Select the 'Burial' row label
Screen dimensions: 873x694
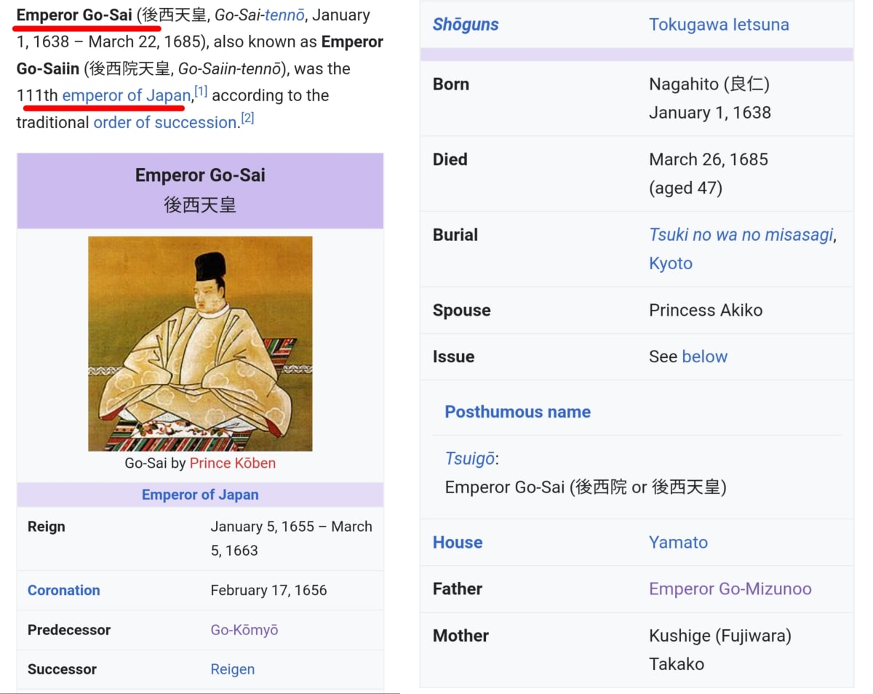(x=455, y=235)
